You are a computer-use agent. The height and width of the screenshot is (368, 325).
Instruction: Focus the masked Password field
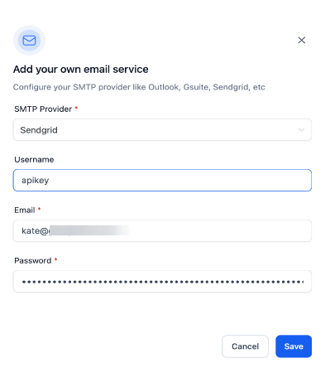[162, 282]
